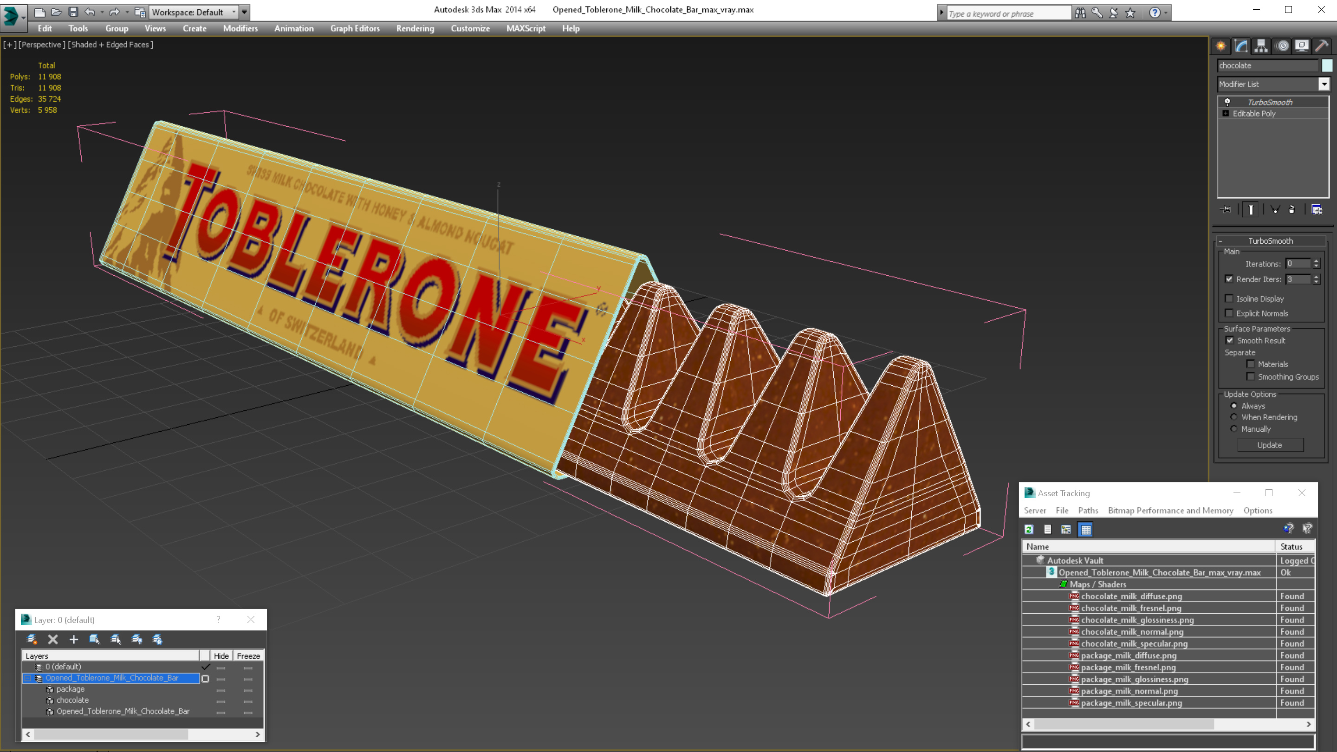Click the binoculars search icon in the title bar
The image size is (1337, 752).
(1080, 13)
